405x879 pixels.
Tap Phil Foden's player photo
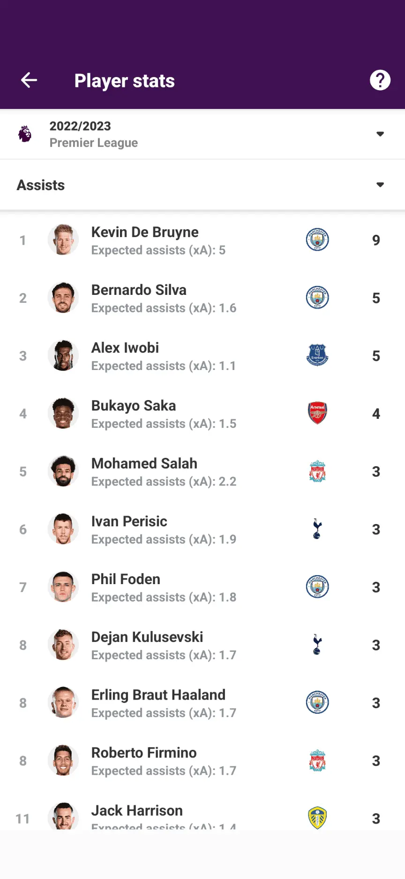point(63,587)
